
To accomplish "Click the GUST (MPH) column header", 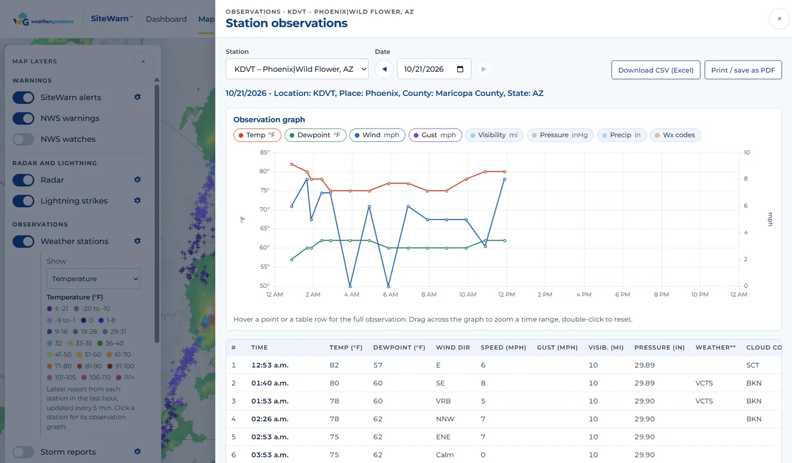I will tap(557, 348).
